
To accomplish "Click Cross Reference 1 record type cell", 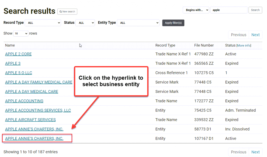I will 172,73.
